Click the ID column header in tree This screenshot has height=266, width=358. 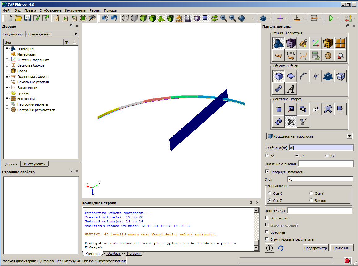[x=71, y=42]
